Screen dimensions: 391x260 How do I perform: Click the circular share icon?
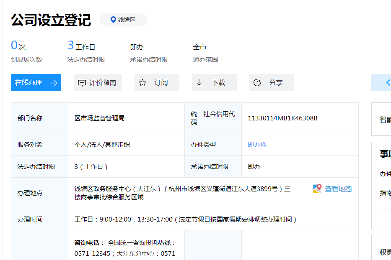click(257, 83)
